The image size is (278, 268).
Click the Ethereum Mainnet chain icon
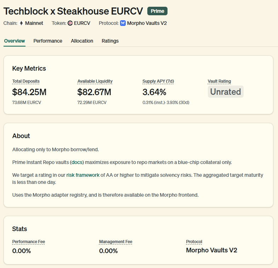pyautogui.click(x=21, y=23)
